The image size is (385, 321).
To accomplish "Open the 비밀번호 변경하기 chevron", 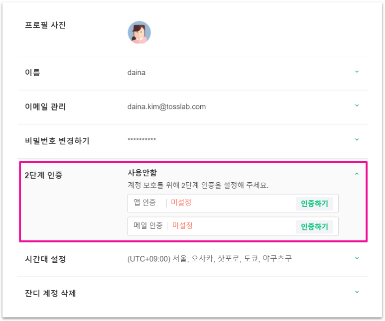I will click(357, 140).
